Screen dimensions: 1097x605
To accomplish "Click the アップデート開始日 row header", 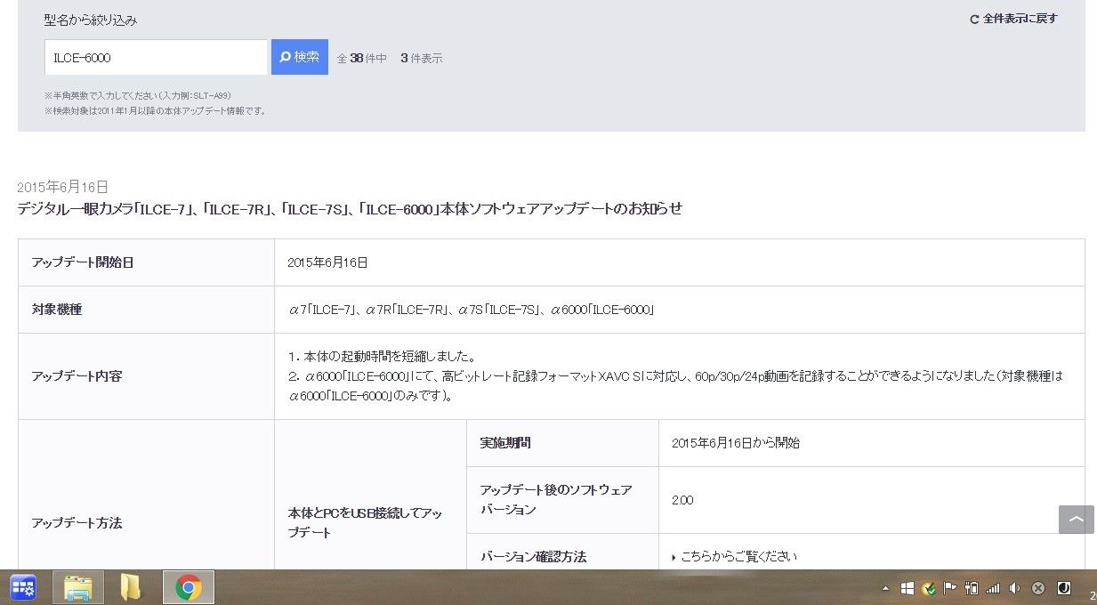I will [x=146, y=262].
